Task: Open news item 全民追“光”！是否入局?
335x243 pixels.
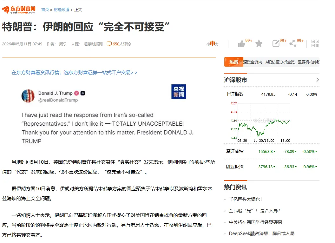Action: pos(254,211)
